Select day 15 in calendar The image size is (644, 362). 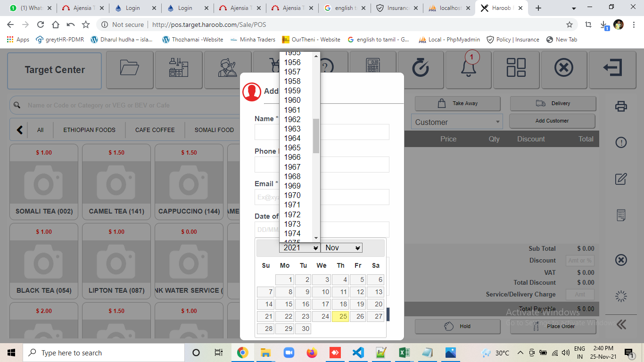point(285,304)
